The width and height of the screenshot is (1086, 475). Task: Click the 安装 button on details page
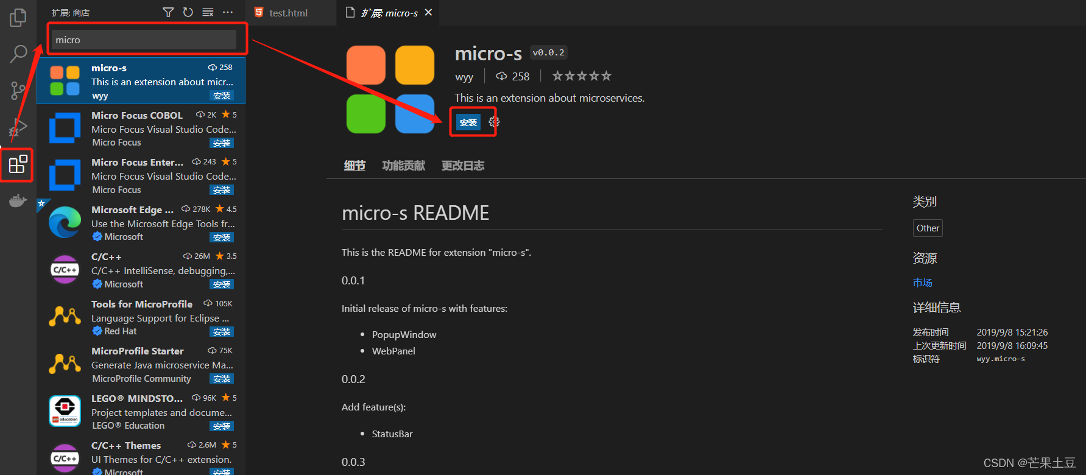[x=468, y=122]
